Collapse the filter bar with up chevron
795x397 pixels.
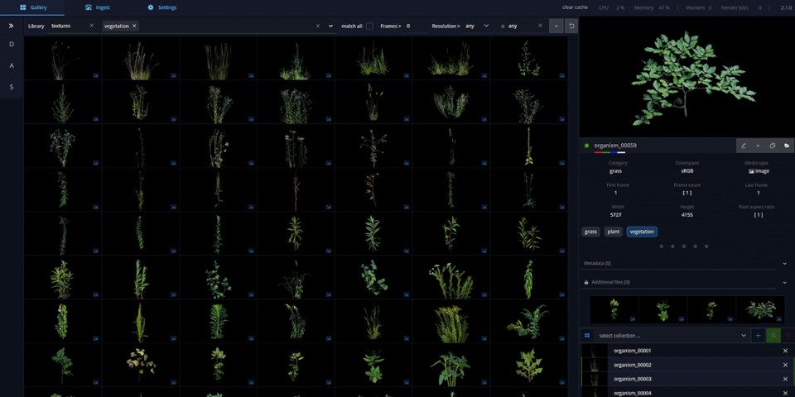click(x=556, y=26)
